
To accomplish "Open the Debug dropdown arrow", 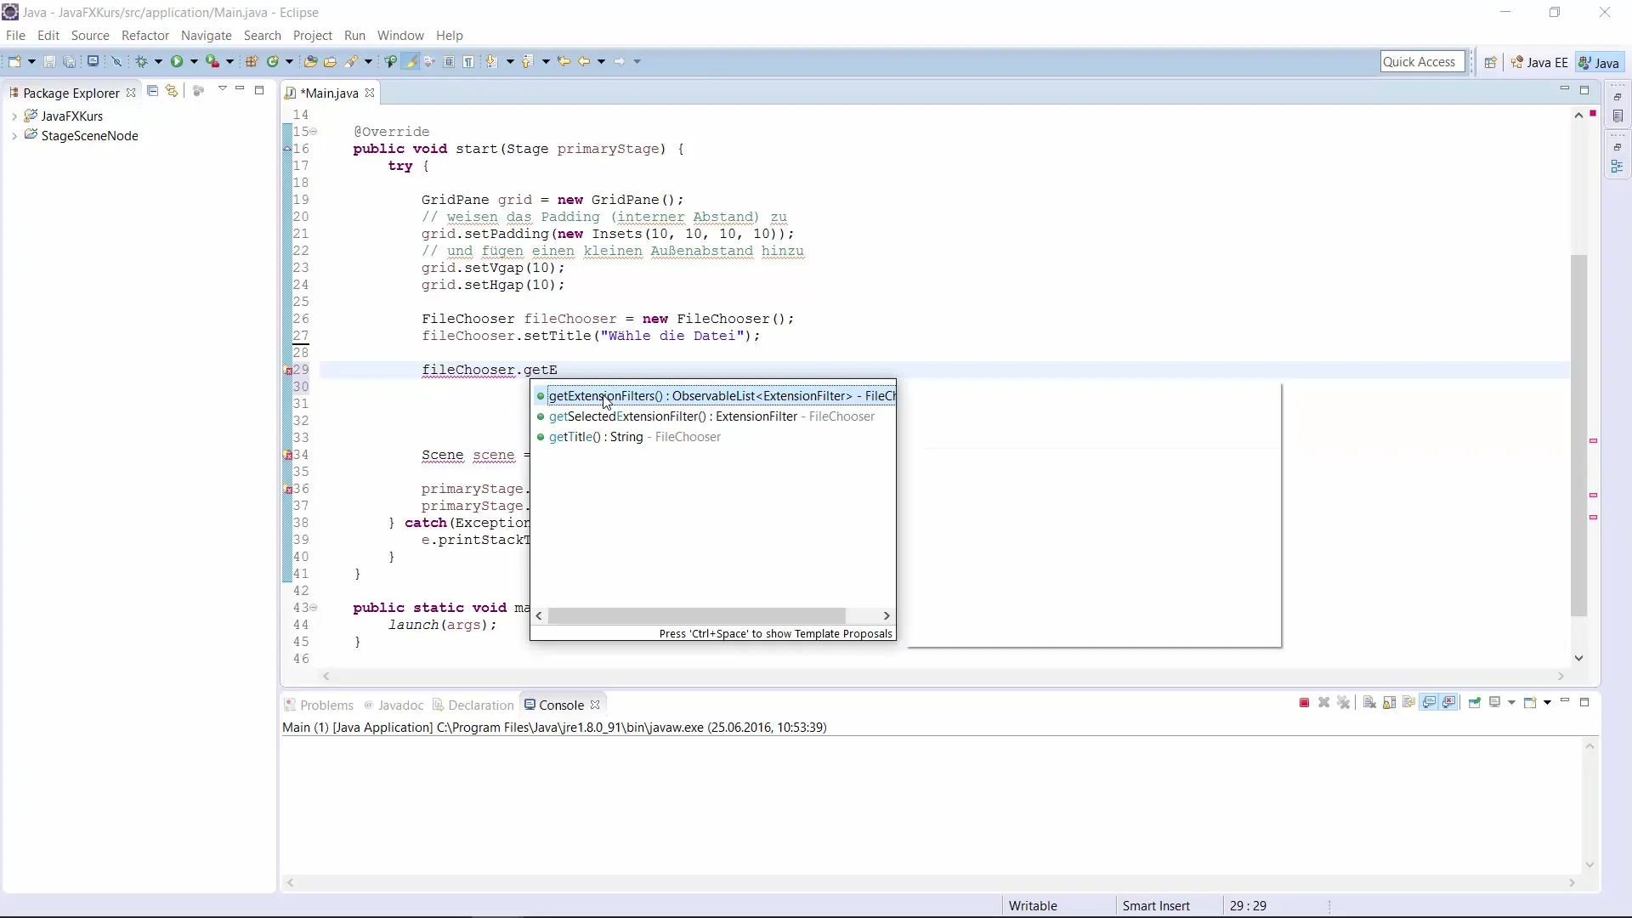I will point(158,61).
